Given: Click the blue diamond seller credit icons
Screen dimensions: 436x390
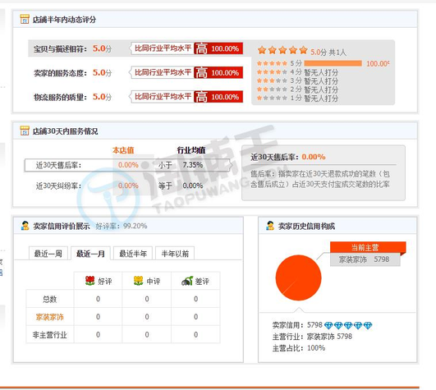Looking at the screenshot, I should point(348,325).
